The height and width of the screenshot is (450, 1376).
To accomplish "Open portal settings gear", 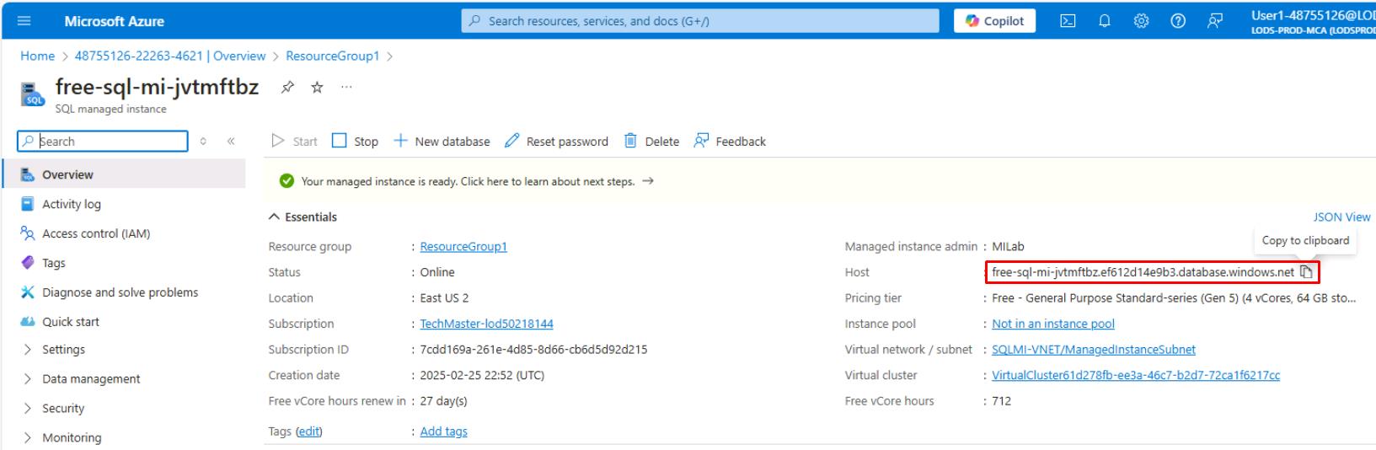I will click(x=1142, y=21).
